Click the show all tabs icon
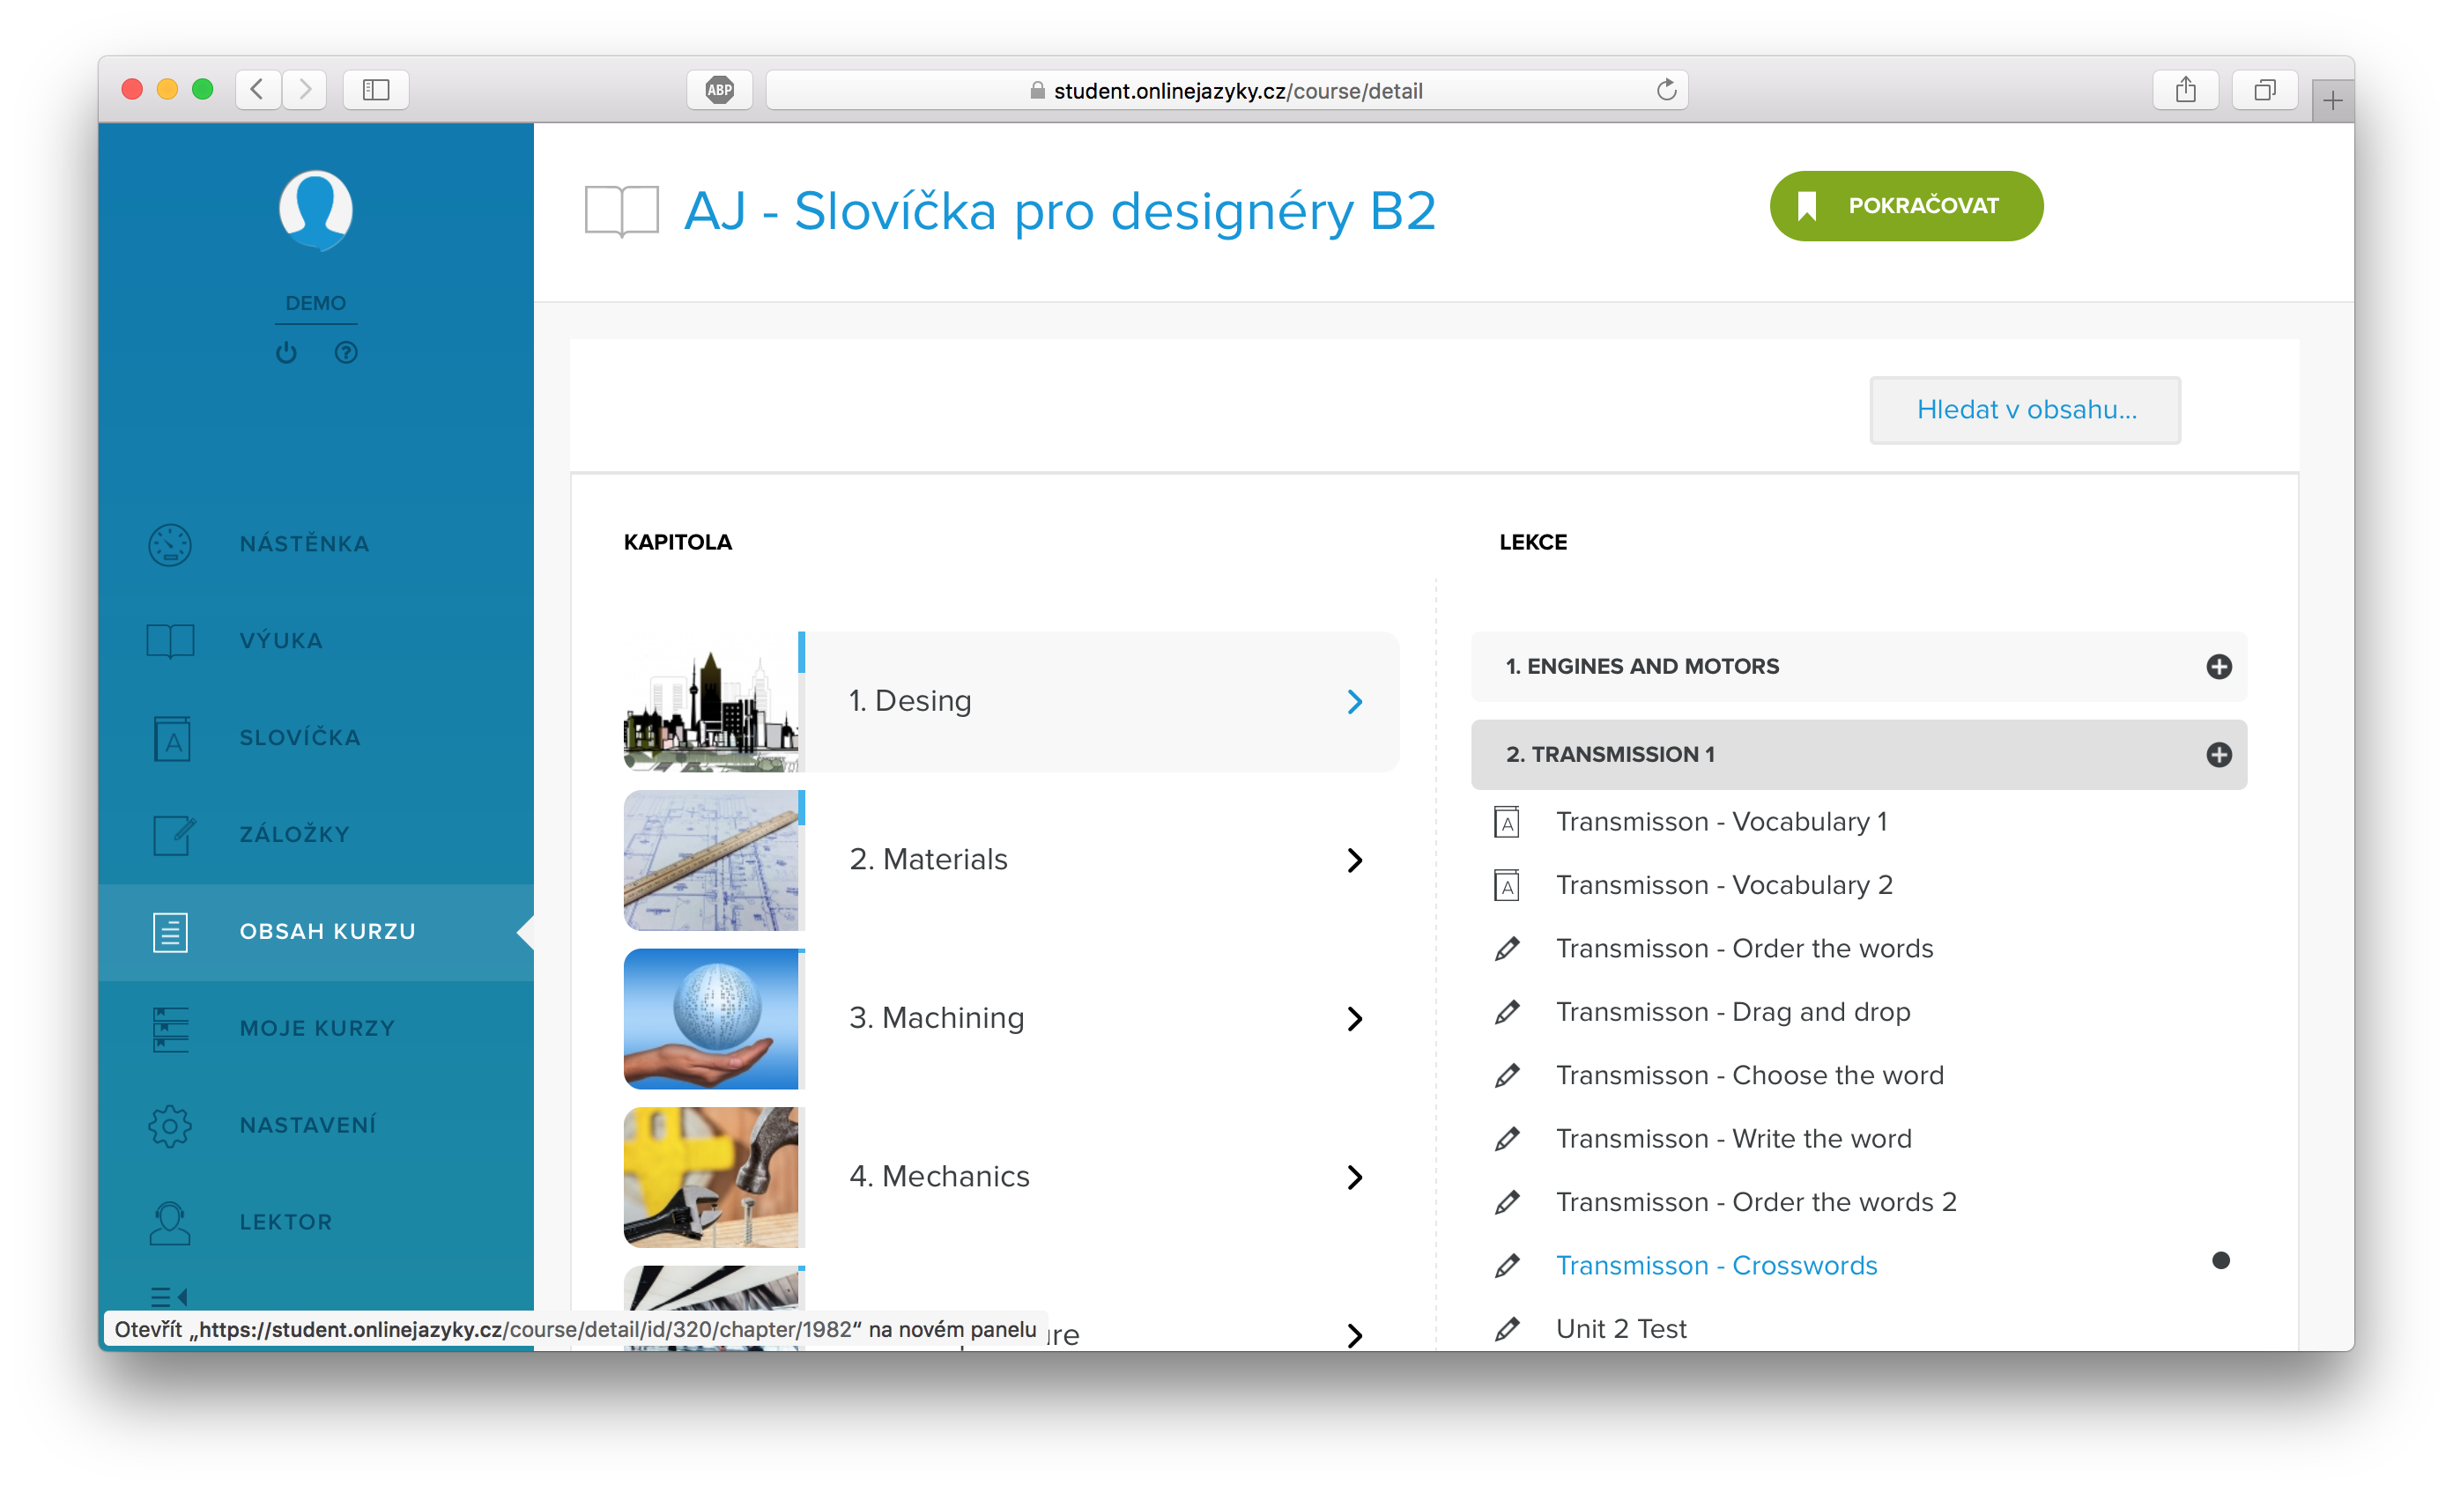Image resolution: width=2453 pixels, height=1492 pixels. coord(2264,91)
